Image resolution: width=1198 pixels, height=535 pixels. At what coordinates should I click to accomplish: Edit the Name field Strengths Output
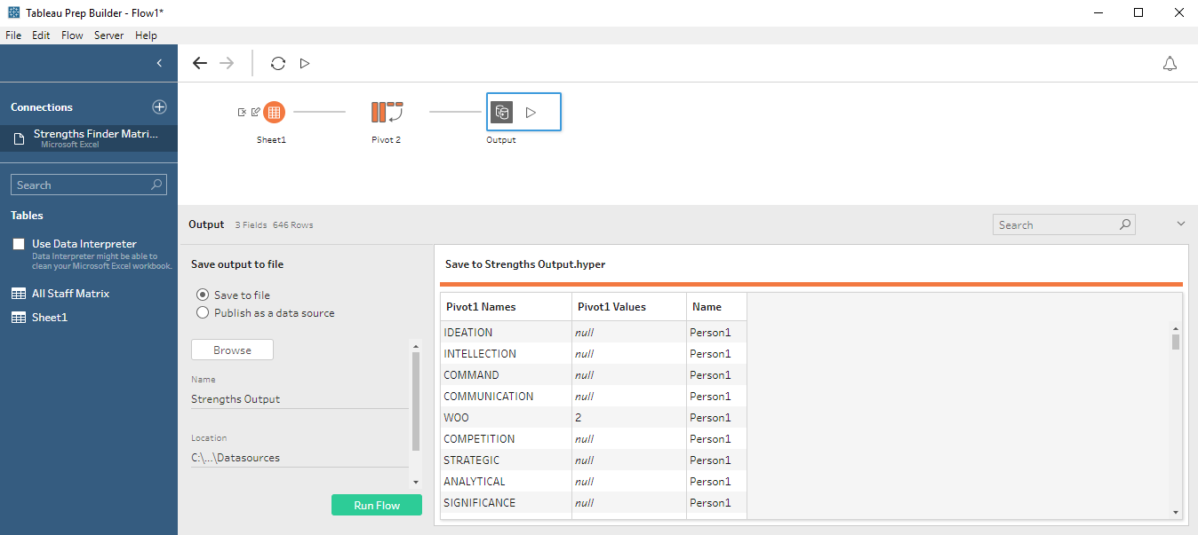tap(299, 399)
